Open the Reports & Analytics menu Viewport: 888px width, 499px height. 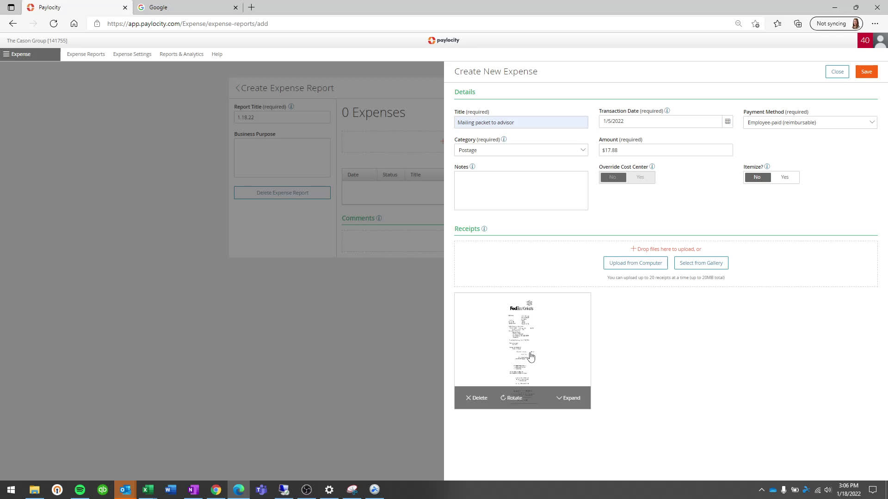coord(181,54)
